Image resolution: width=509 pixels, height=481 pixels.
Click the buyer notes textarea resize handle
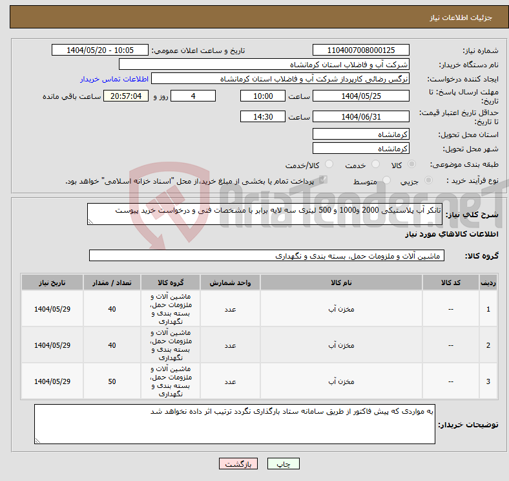pyautogui.click(x=37, y=441)
